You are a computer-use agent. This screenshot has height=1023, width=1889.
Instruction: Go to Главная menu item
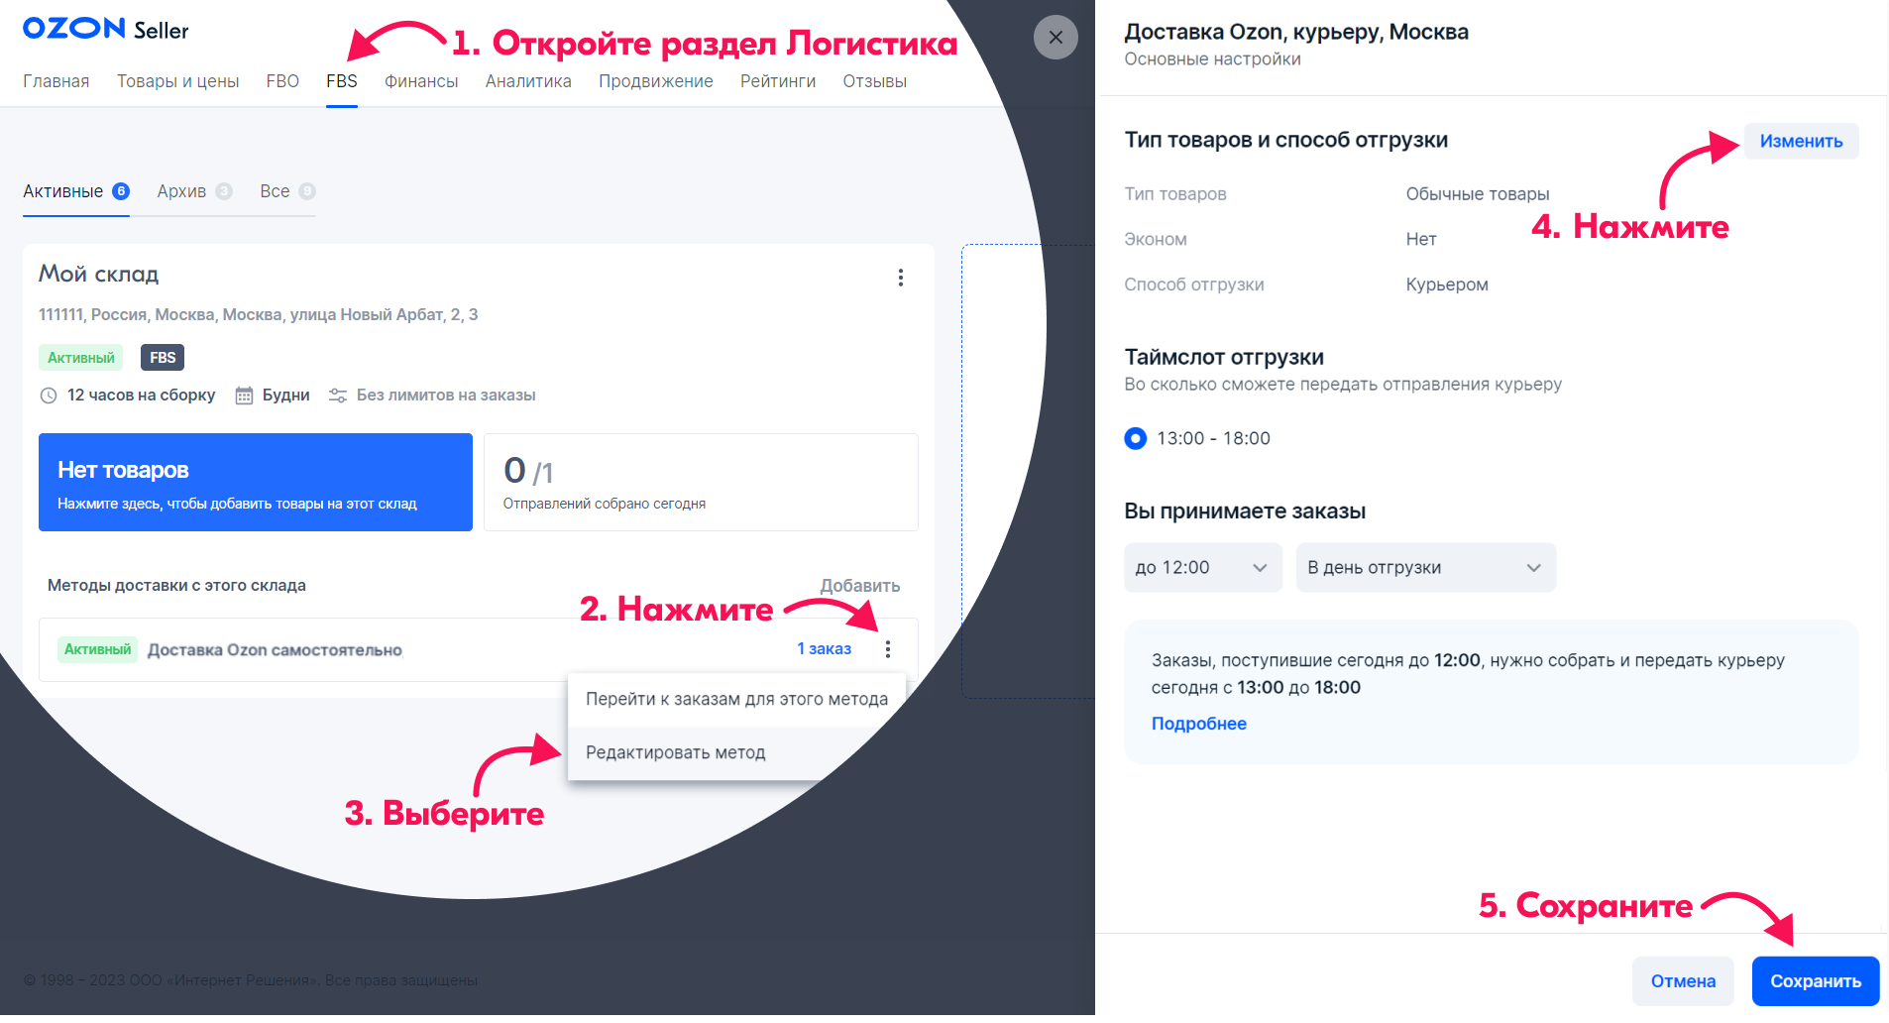pos(56,81)
